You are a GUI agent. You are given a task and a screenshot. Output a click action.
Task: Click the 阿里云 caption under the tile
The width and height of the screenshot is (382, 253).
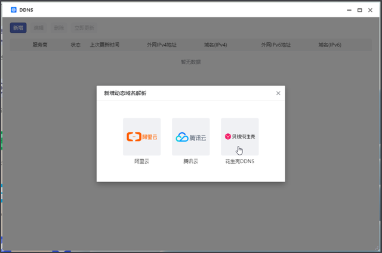tap(142, 161)
